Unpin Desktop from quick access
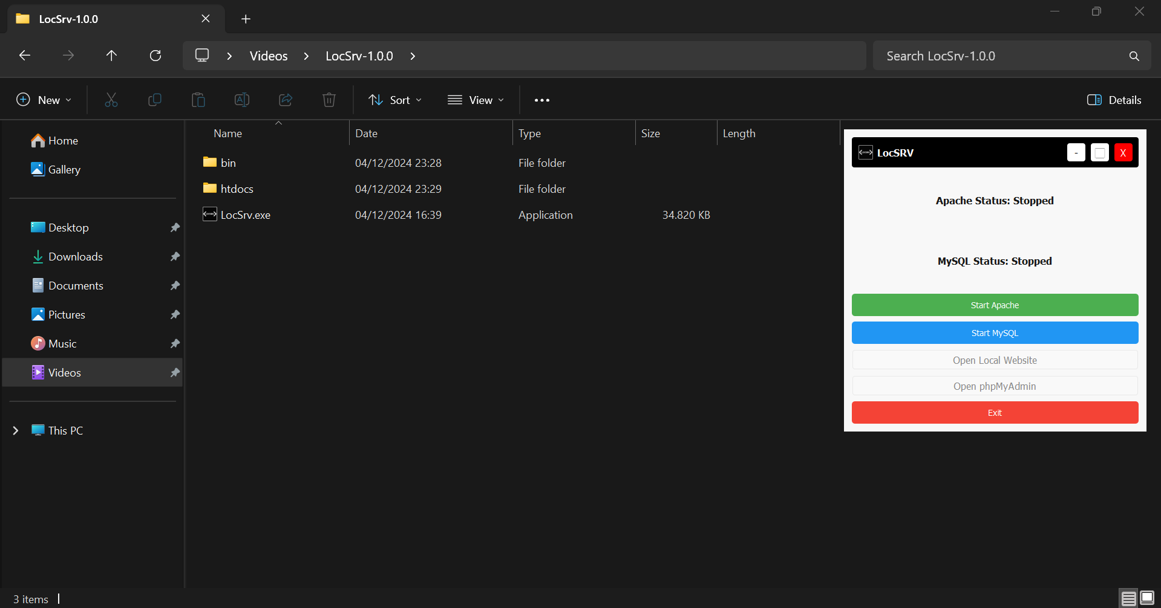The height and width of the screenshot is (608, 1161). coord(175,228)
